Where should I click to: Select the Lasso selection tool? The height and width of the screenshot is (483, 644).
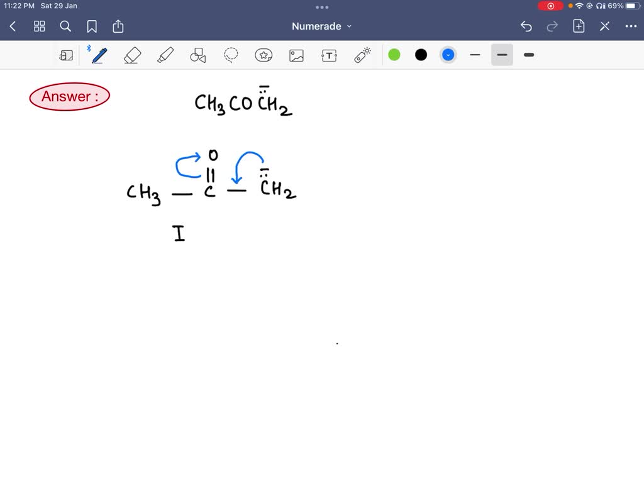231,55
